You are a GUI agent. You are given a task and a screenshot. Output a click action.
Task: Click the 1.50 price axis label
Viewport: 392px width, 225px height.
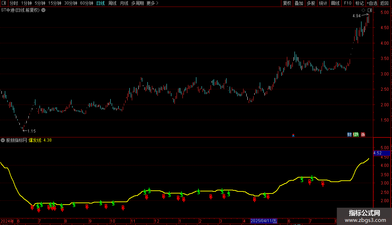point(385,120)
